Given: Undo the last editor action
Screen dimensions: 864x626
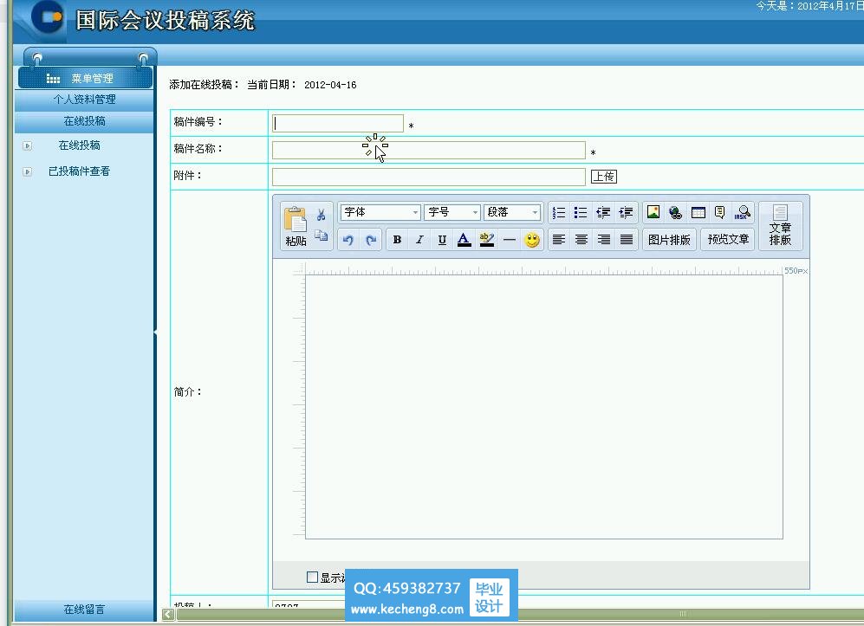Looking at the screenshot, I should [348, 240].
